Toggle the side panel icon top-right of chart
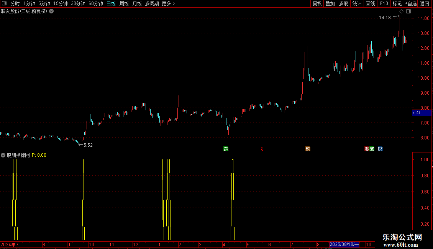 (x=408, y=11)
